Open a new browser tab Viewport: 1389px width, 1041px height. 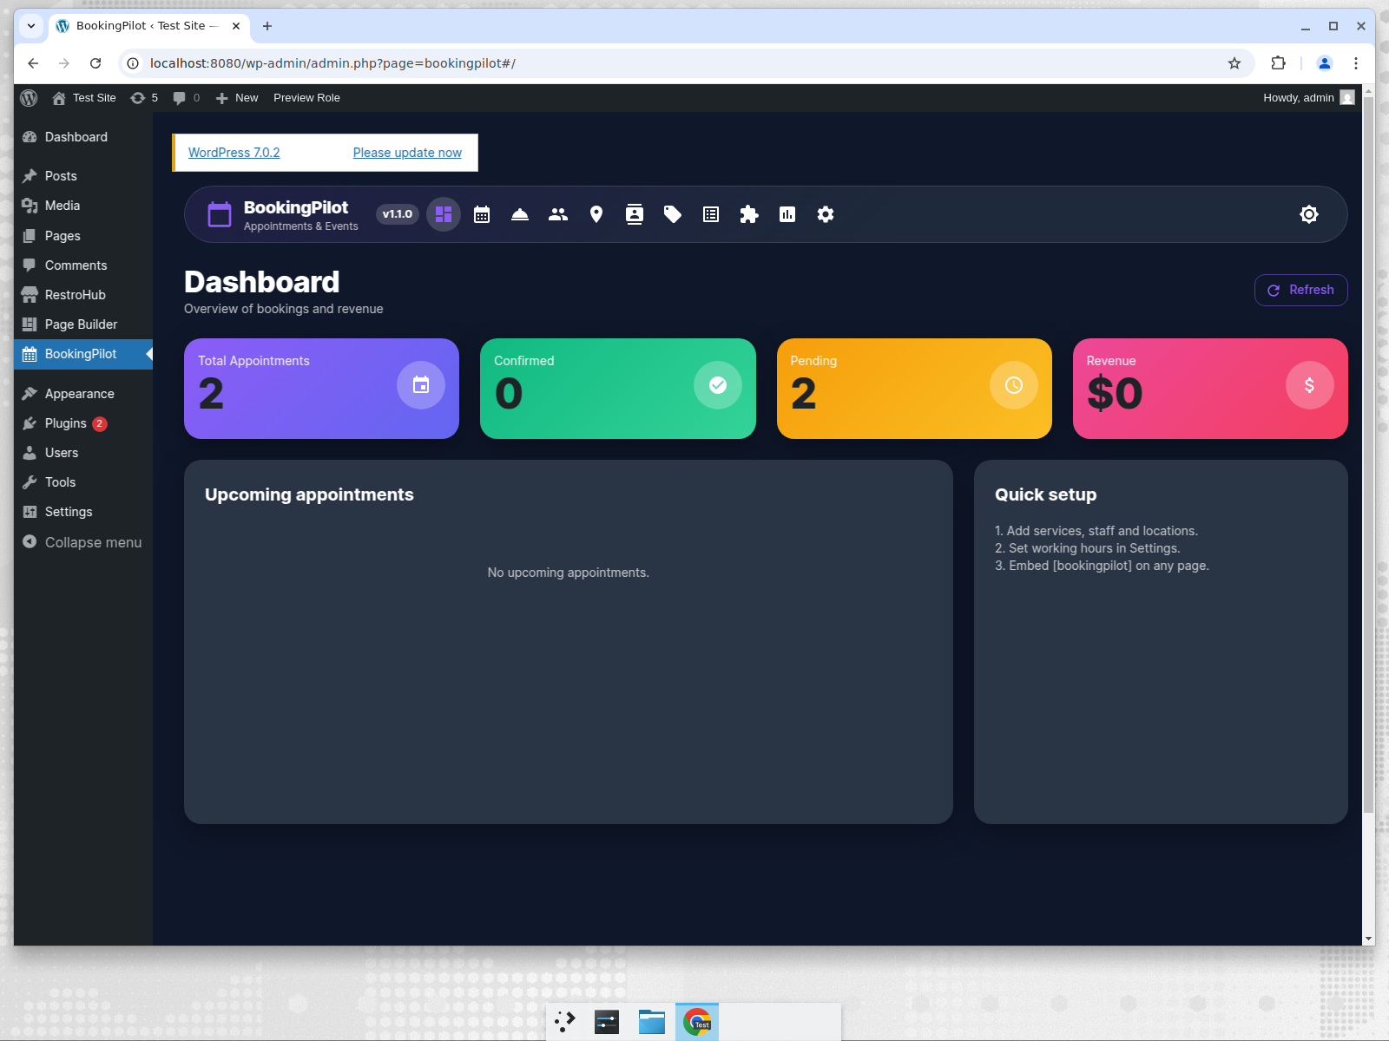click(267, 26)
